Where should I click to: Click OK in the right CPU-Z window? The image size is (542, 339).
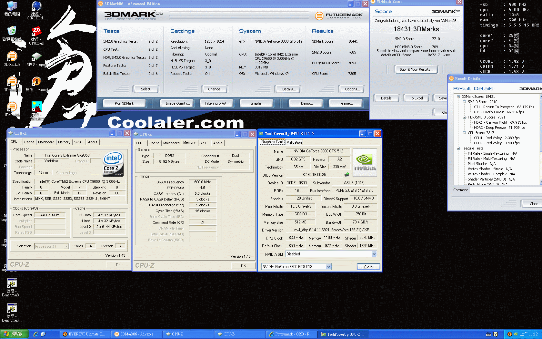tap(243, 266)
